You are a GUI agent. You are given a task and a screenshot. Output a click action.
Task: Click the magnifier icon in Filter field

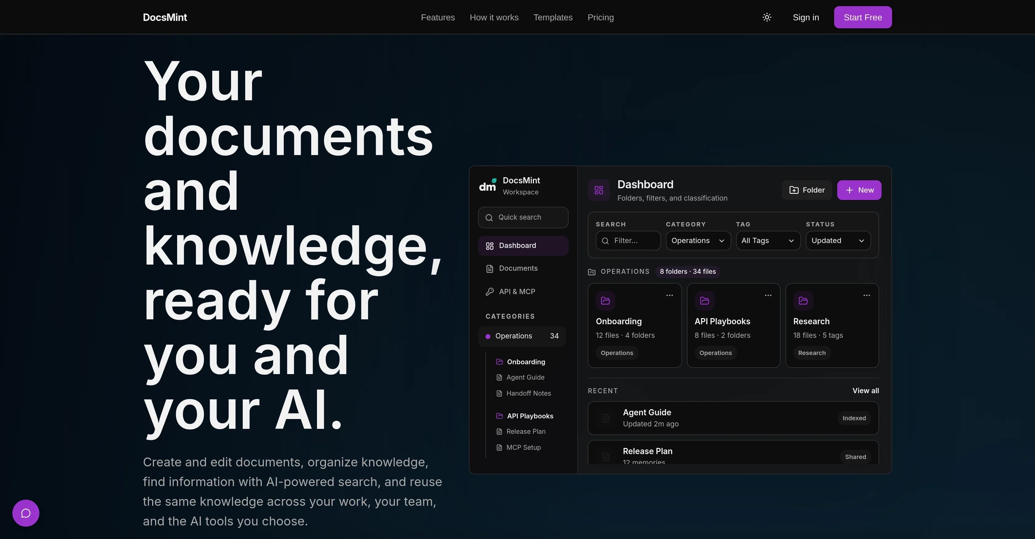605,241
